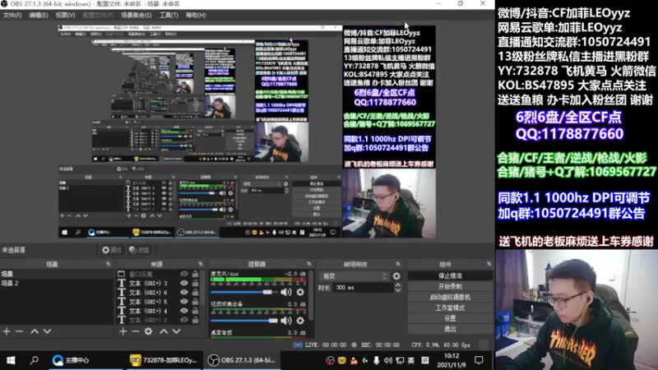The image size is (658, 370).
Task: Open the volume icon in the system tray
Action: [x=387, y=360]
